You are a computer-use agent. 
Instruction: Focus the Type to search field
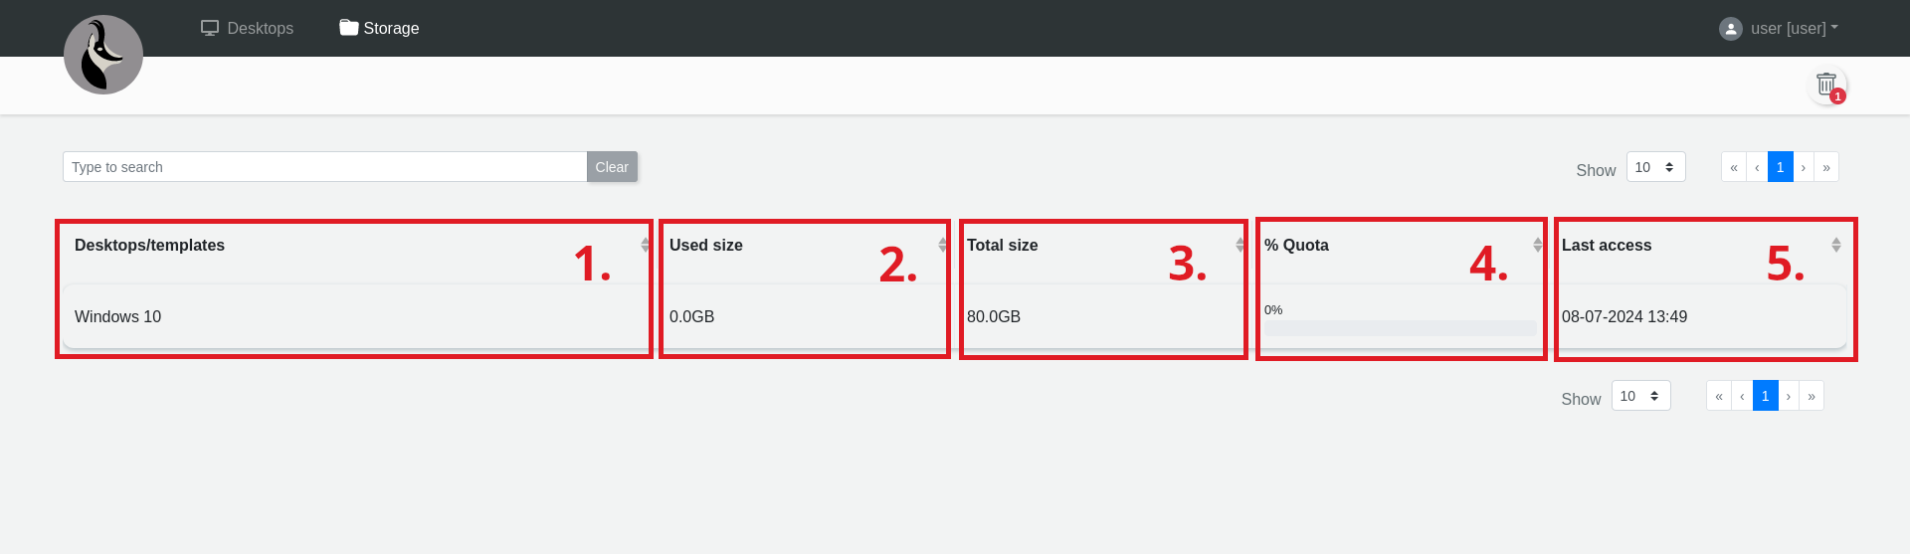point(324,167)
